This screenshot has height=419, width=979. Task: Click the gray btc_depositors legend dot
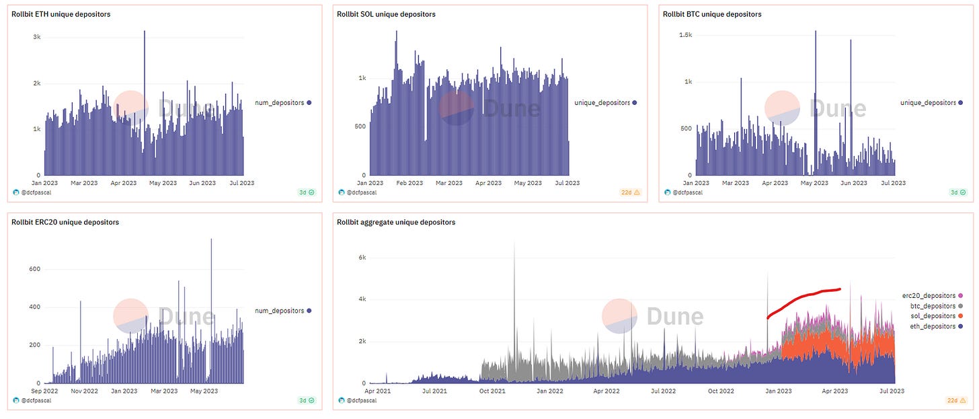point(960,305)
